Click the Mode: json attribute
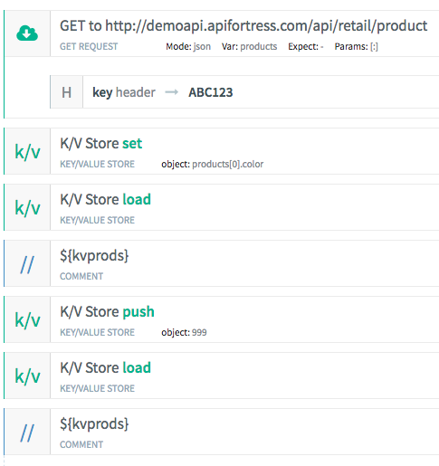The width and height of the screenshot is (439, 466). click(188, 47)
